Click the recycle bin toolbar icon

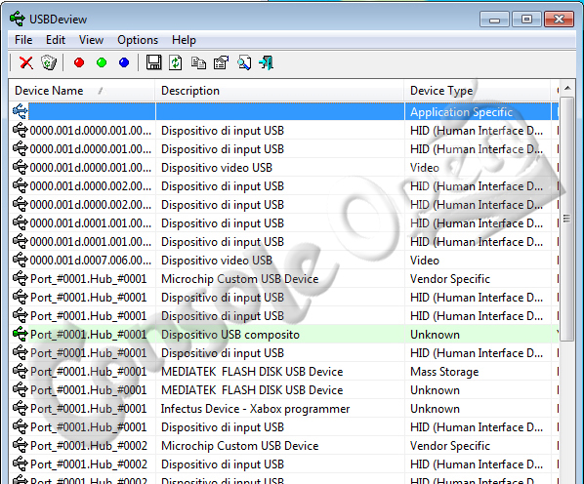pos(49,62)
